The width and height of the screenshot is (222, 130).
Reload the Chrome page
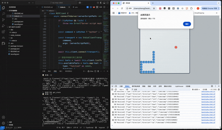coord(122,8)
